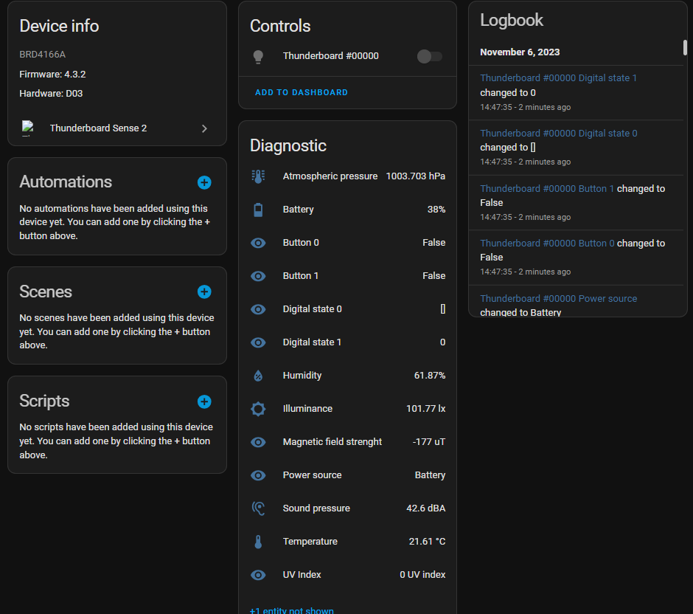
Task: Click the Battery icon in Diagnostic
Action: click(x=258, y=210)
